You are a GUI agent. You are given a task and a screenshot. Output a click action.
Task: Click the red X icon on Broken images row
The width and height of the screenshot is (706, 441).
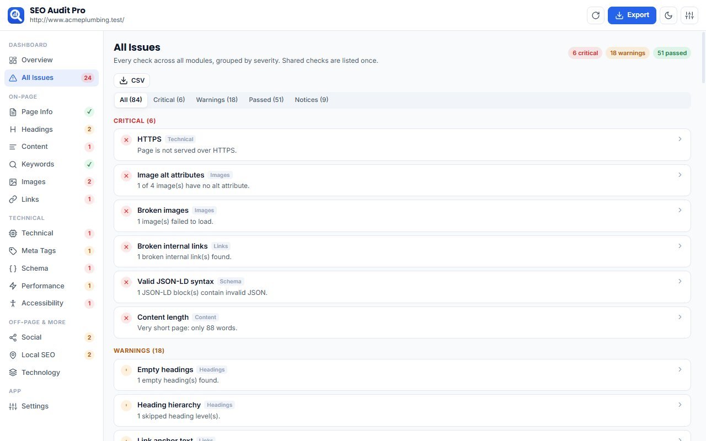[126, 211]
